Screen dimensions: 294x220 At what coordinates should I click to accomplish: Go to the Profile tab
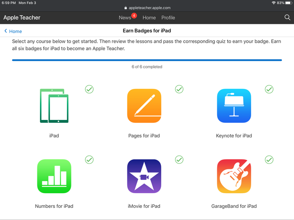[168, 18]
